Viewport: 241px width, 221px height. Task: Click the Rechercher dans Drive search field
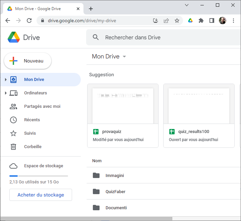click(161, 37)
